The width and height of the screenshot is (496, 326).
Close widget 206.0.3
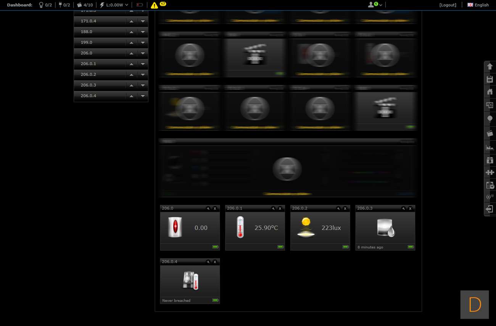(410, 208)
